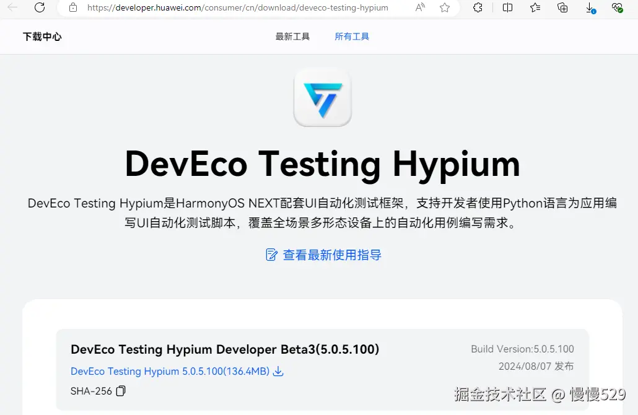638x415 pixels.
Task: Click the DevEco Testing logo image
Action: click(323, 98)
